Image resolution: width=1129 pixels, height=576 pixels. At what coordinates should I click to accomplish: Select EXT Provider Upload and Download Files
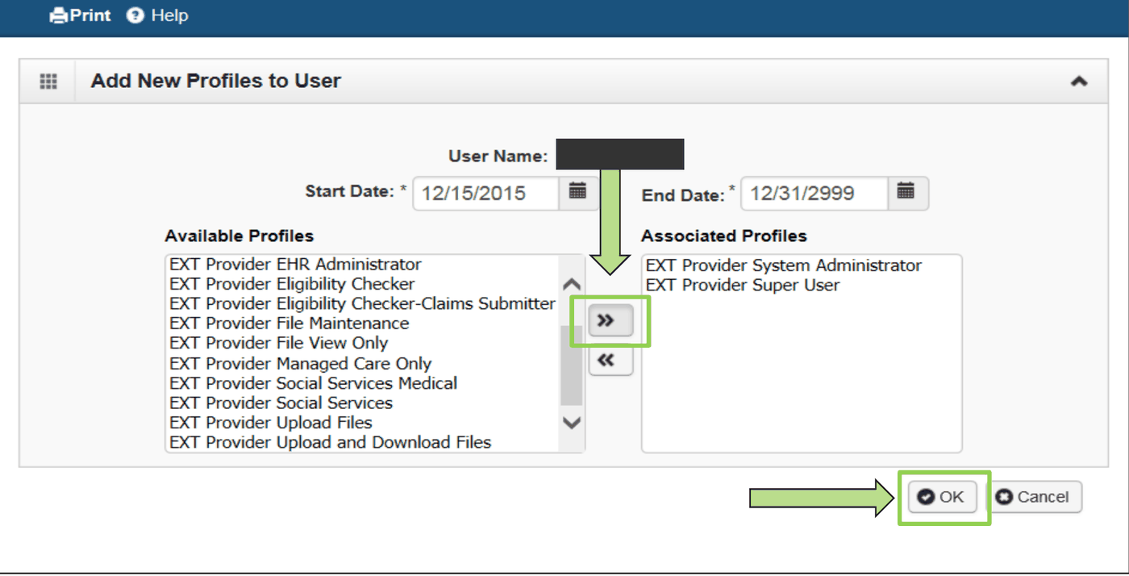click(330, 442)
